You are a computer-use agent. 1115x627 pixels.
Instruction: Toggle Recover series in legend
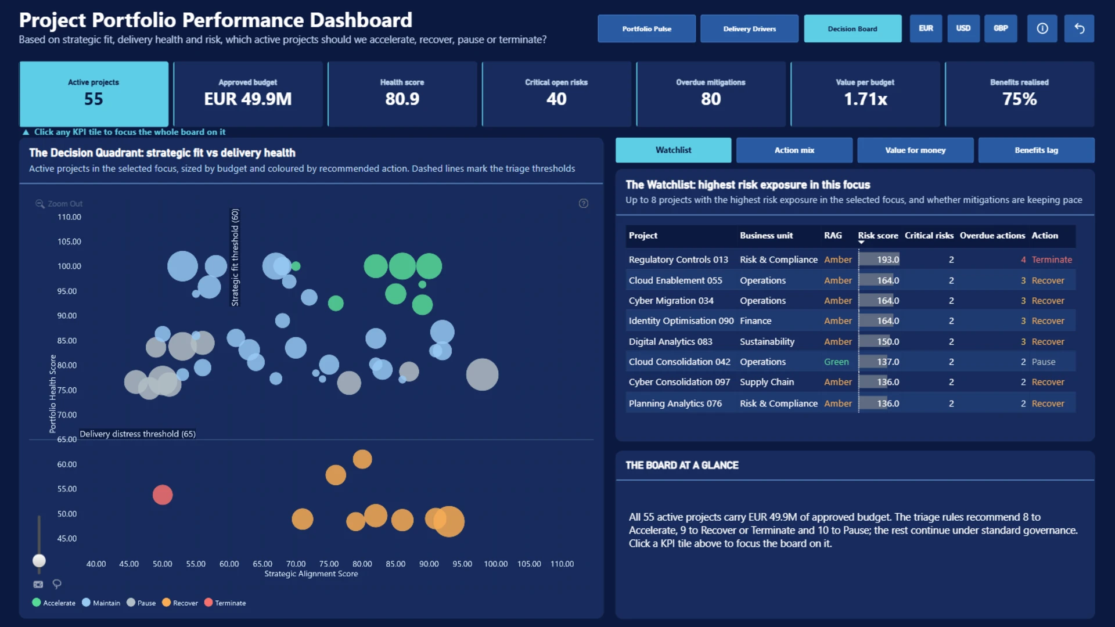pyautogui.click(x=180, y=603)
